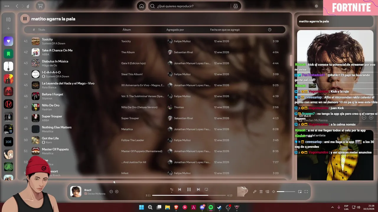This screenshot has width=378, height=212.
Task: Toggle lyrics microphone view
Action: pyautogui.click(x=255, y=192)
